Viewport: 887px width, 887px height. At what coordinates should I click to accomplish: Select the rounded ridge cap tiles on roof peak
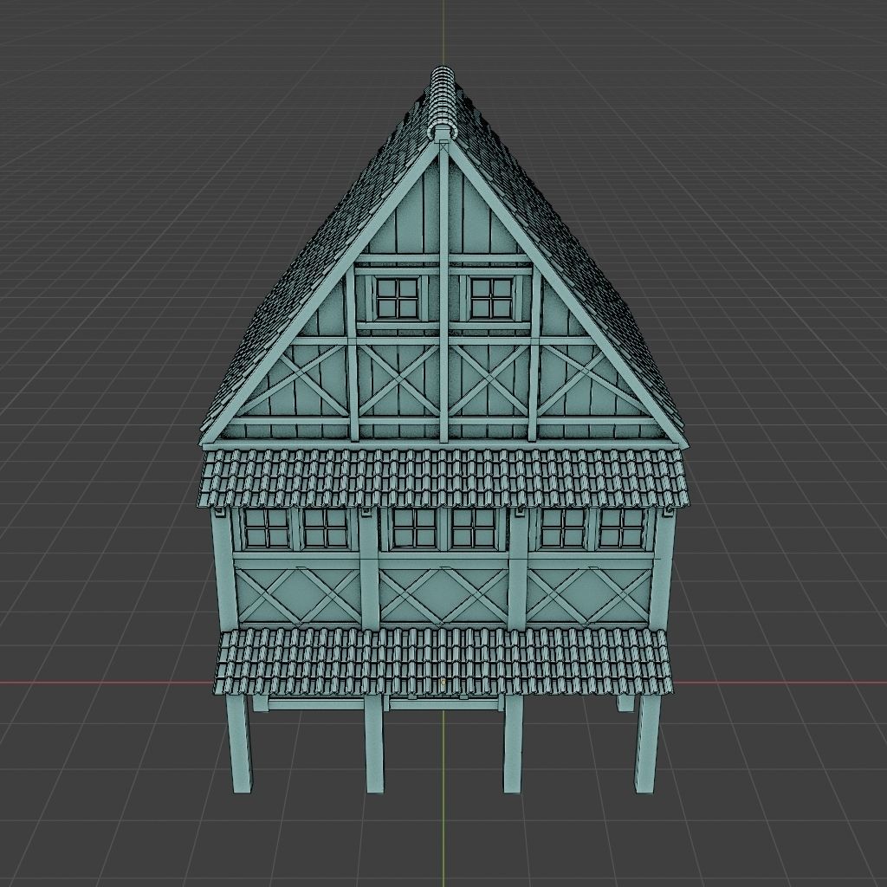click(443, 102)
